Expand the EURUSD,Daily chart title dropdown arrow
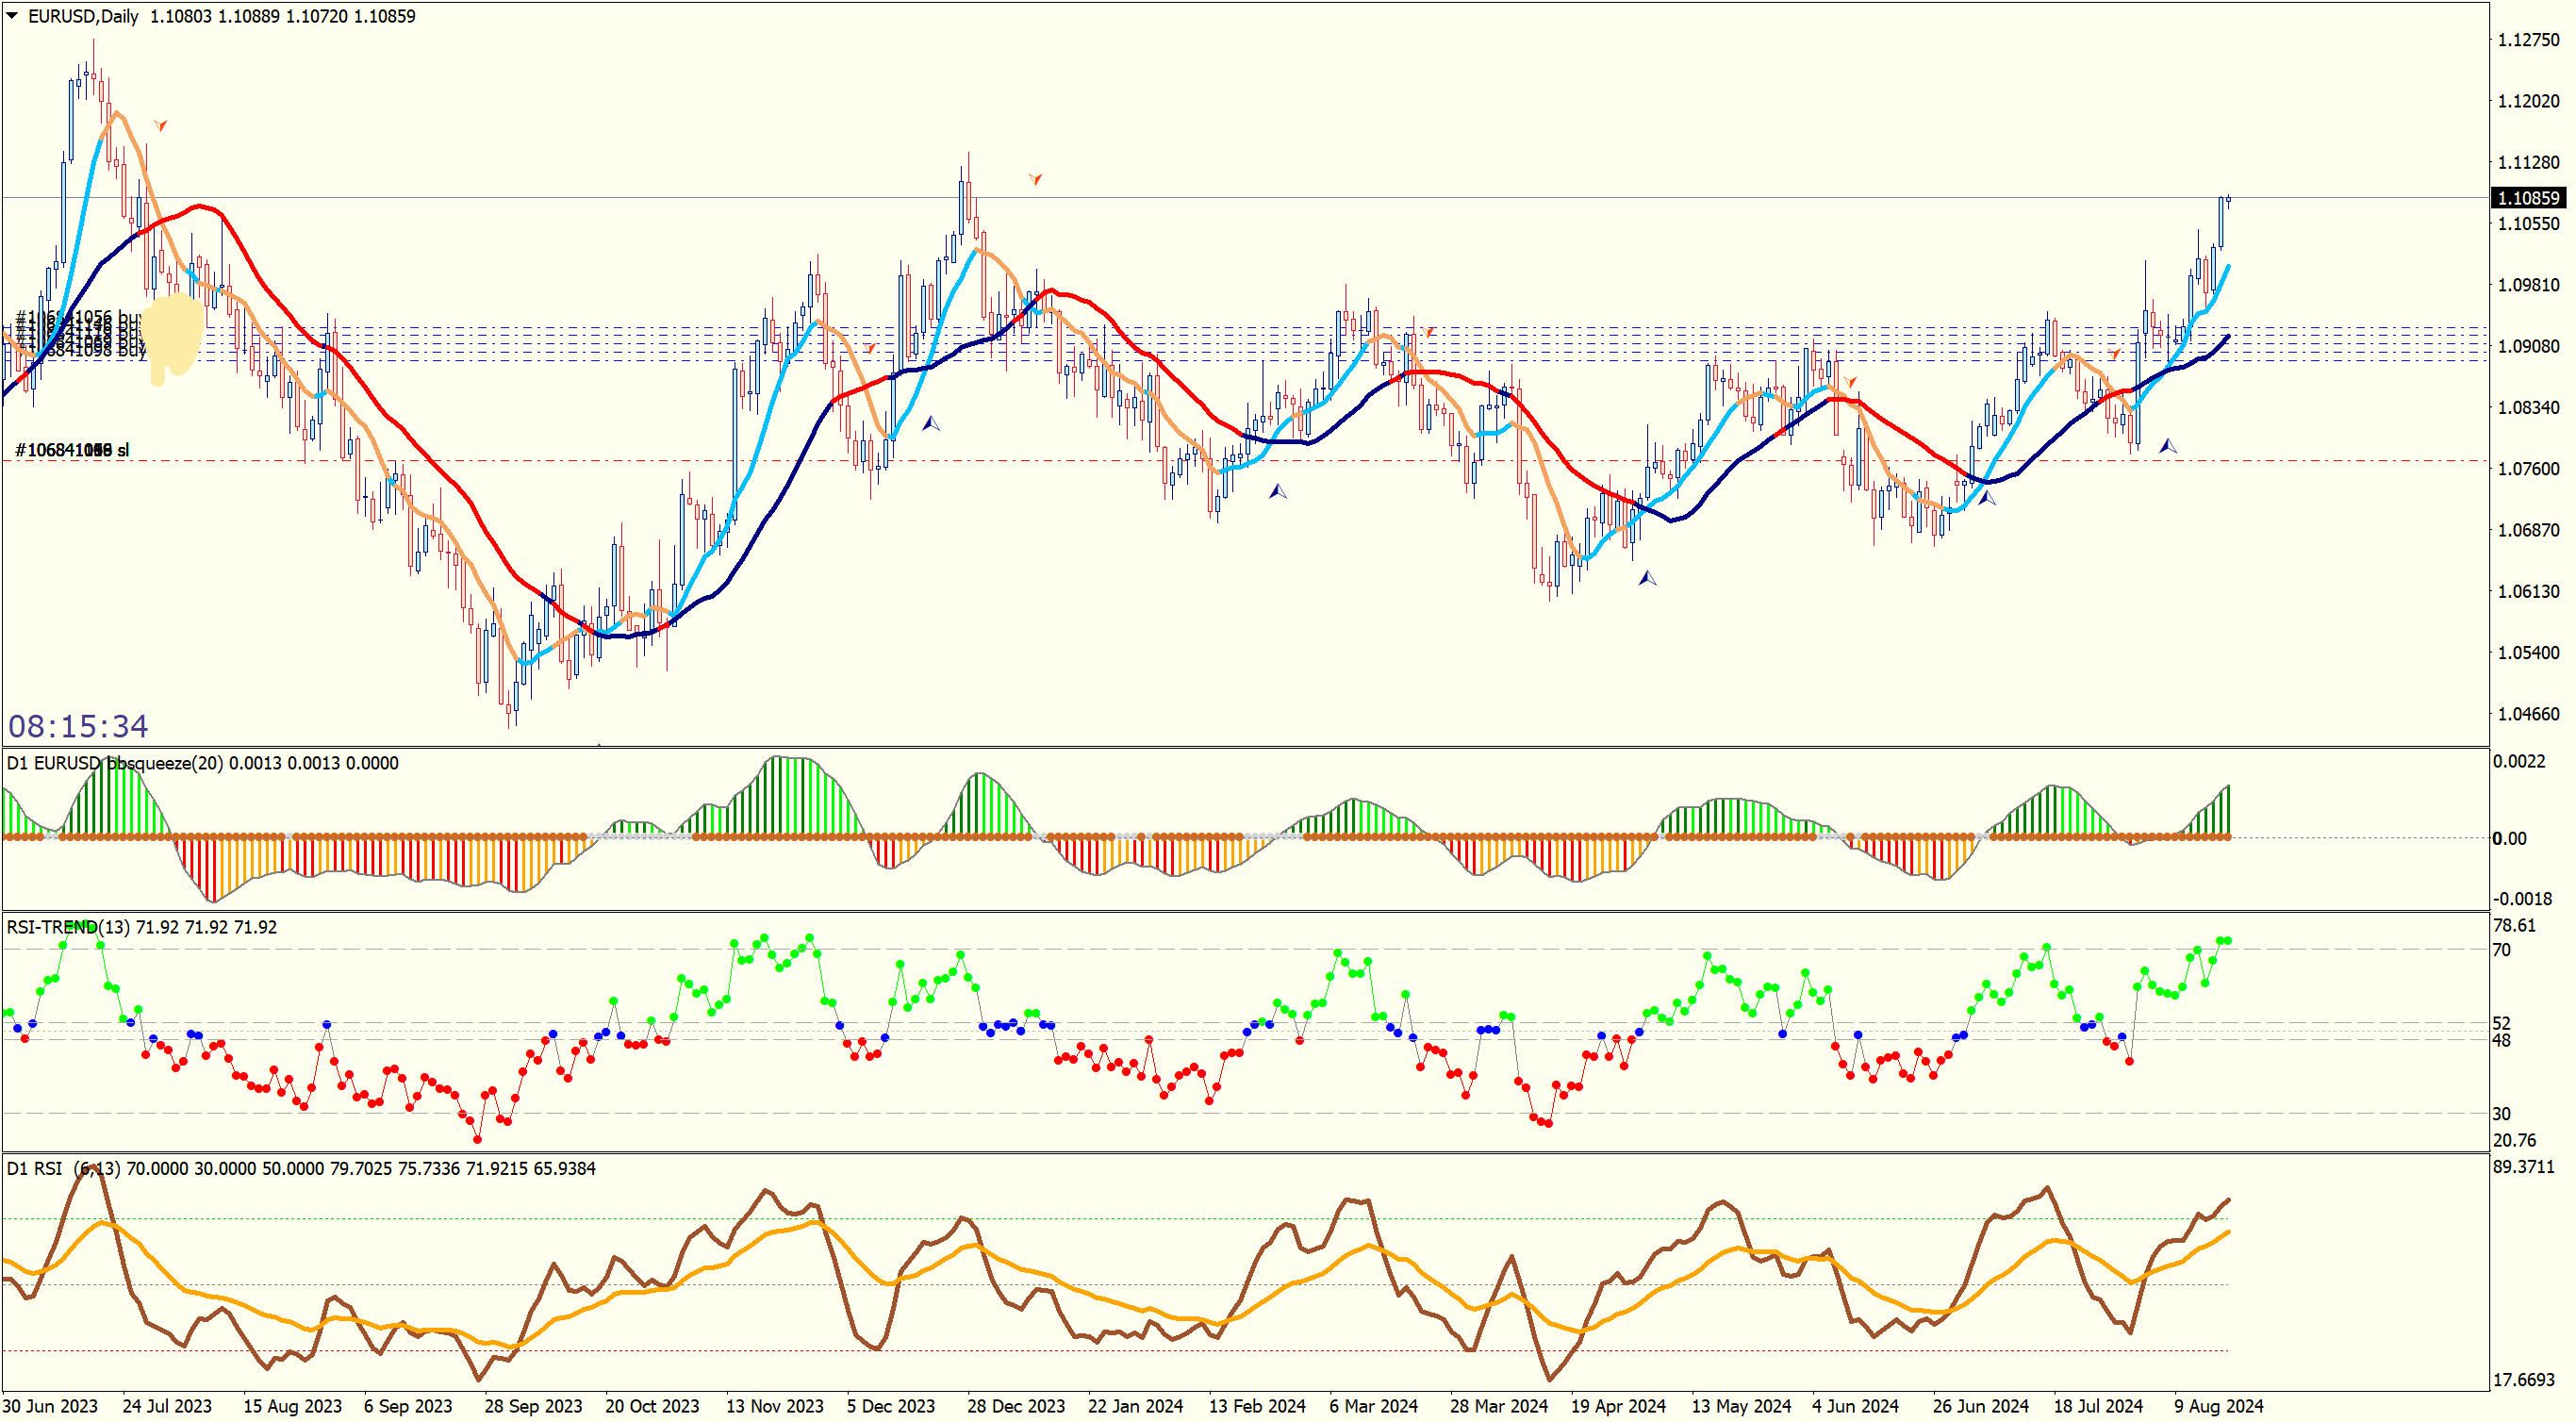Image resolution: width=2576 pixels, height=1422 pixels. click(x=12, y=16)
